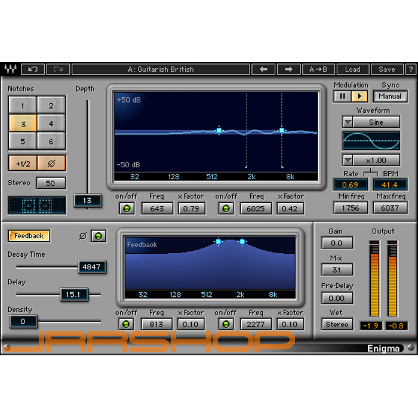Toggle first notch filter on/off at 643 Hz

[x=126, y=208]
